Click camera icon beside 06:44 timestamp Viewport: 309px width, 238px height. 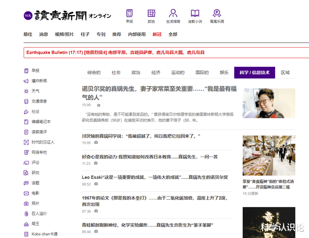96,231
